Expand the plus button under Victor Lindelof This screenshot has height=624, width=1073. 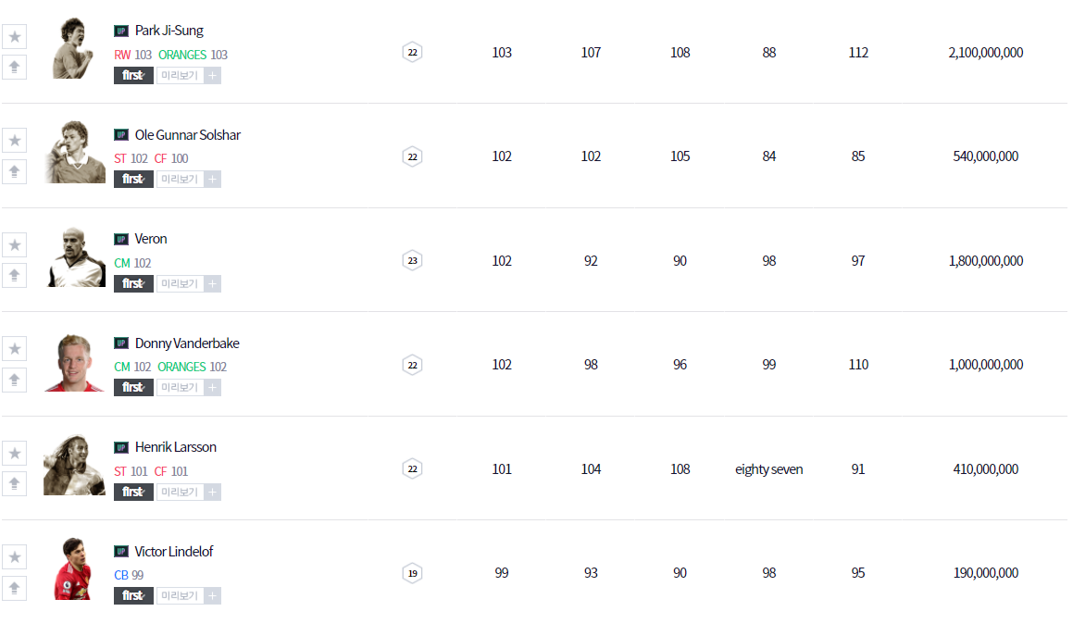(x=213, y=596)
